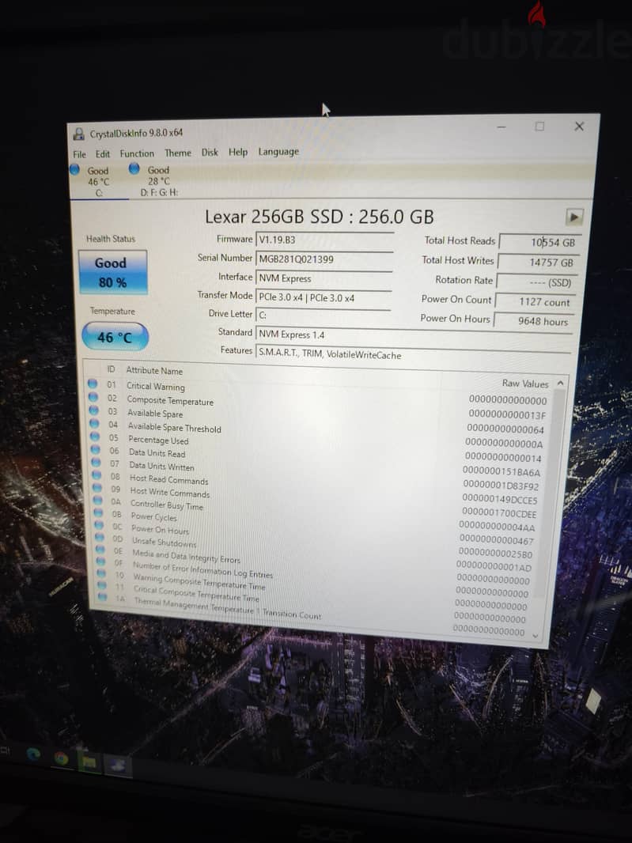
Task: Click the Attribute Name column header
Action: pos(154,371)
